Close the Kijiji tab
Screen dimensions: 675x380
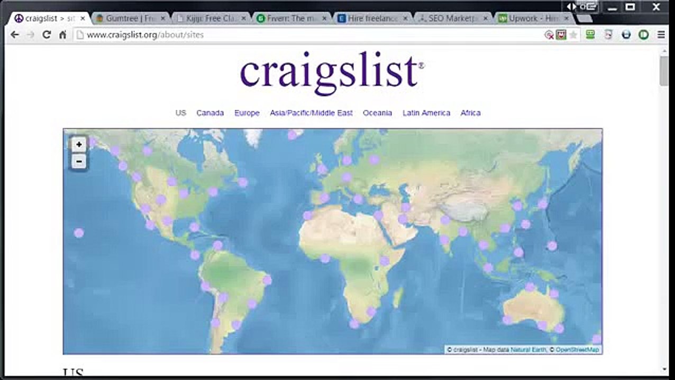(244, 18)
